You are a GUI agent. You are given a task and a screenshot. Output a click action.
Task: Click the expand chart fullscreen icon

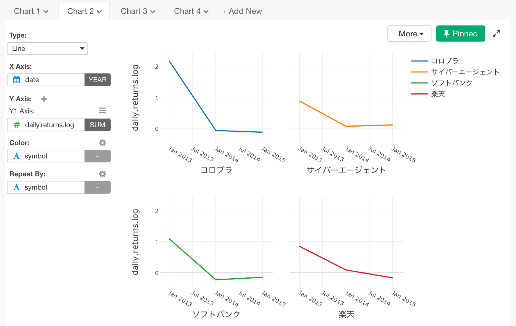coord(496,34)
